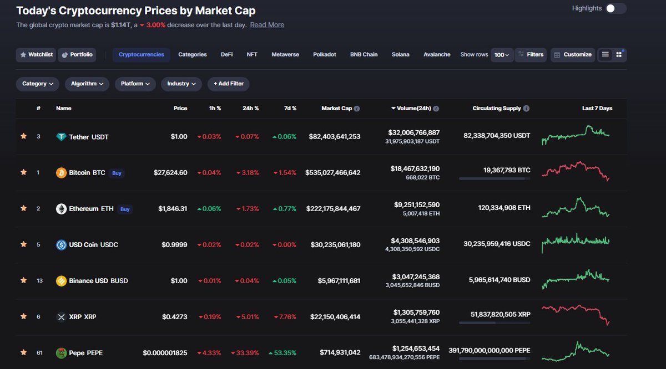Click the Pepe circulating supply progress bar
The image size is (666, 369).
495,358
